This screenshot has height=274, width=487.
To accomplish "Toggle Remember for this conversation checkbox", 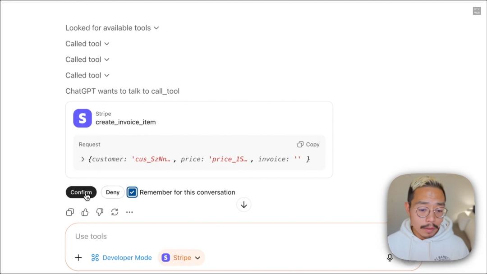I will pyautogui.click(x=132, y=192).
